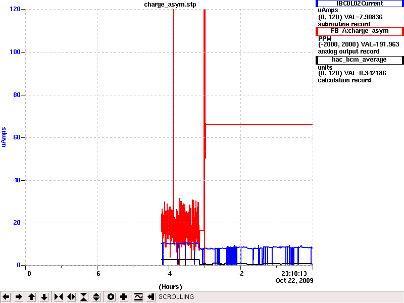Click the charge_asym.stp plot title

(x=170, y=5)
